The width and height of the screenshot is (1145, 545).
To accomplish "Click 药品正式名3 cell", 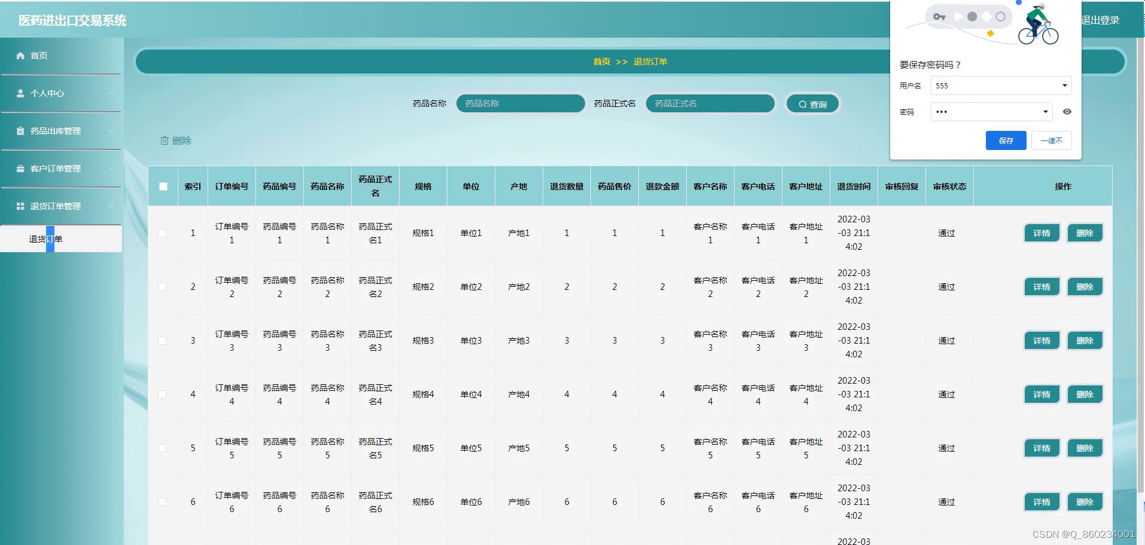I will pos(375,341).
